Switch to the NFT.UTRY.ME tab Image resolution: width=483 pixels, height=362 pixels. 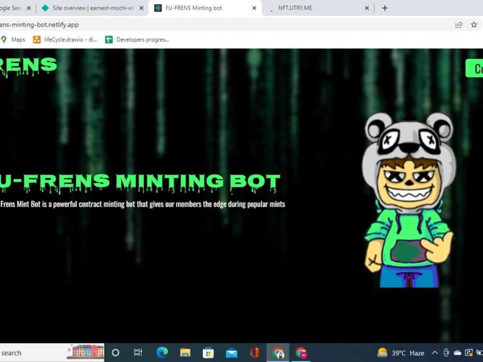pos(317,8)
